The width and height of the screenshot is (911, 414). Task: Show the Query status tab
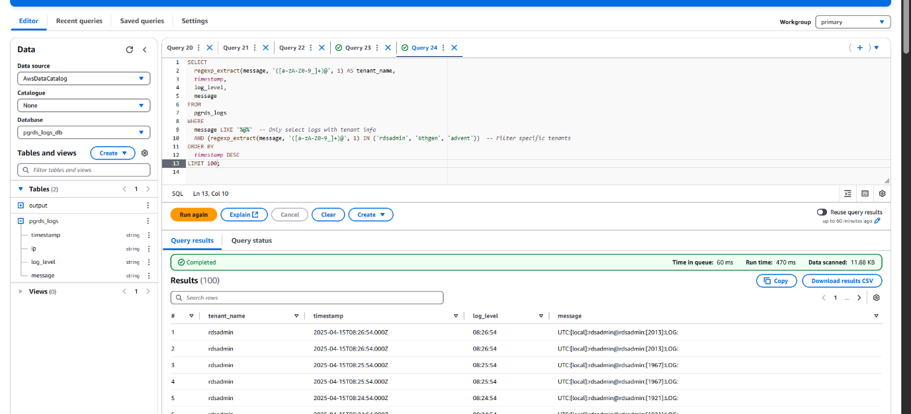[251, 241]
